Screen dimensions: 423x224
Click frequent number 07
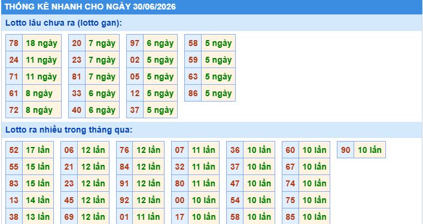click(179, 150)
